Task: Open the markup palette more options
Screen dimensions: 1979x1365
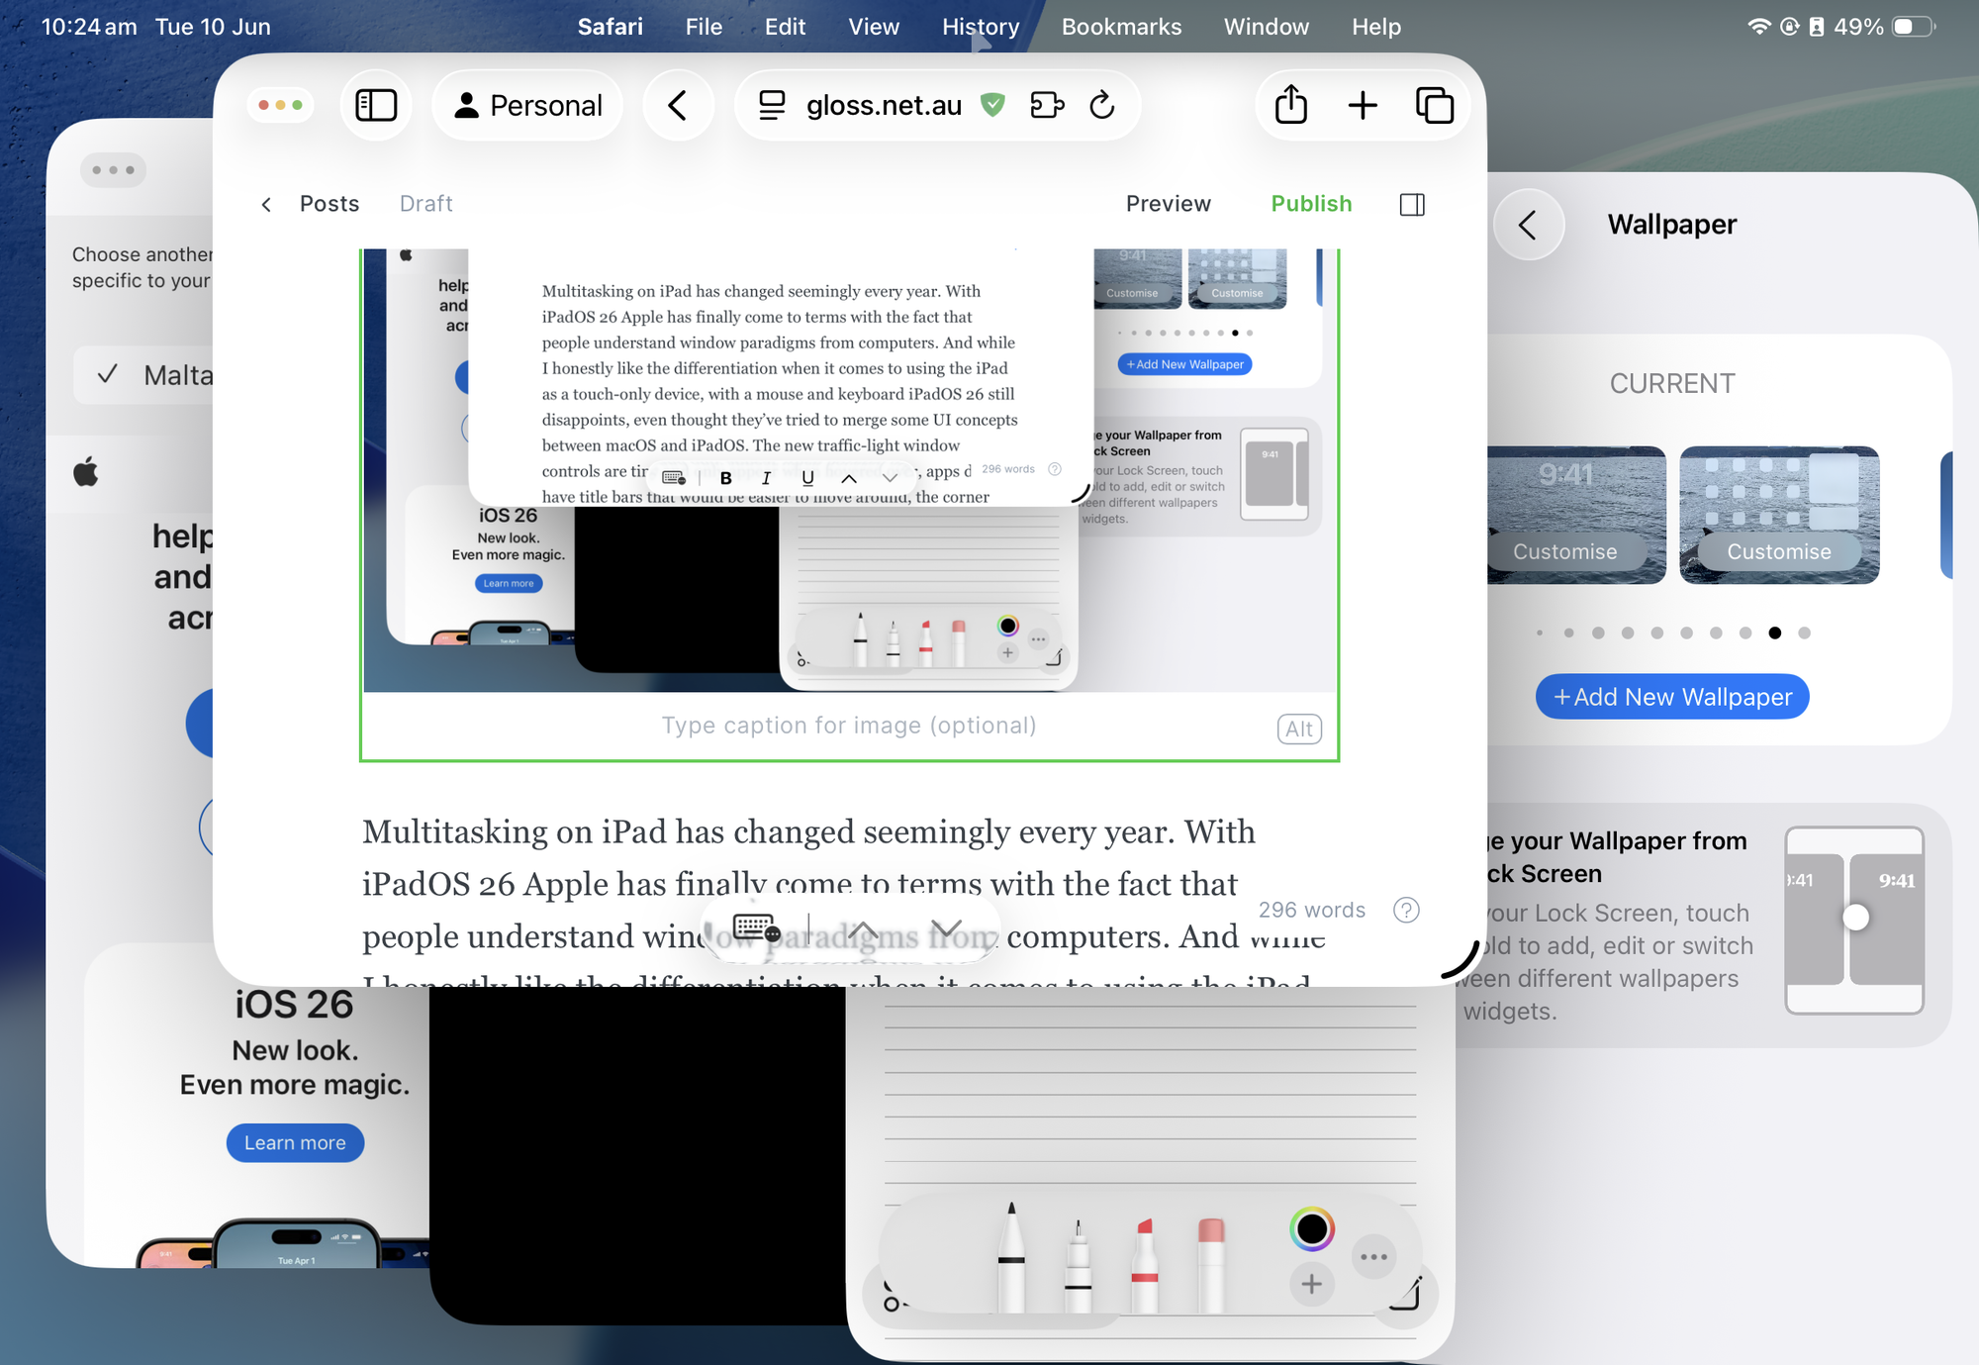Action: click(1373, 1257)
